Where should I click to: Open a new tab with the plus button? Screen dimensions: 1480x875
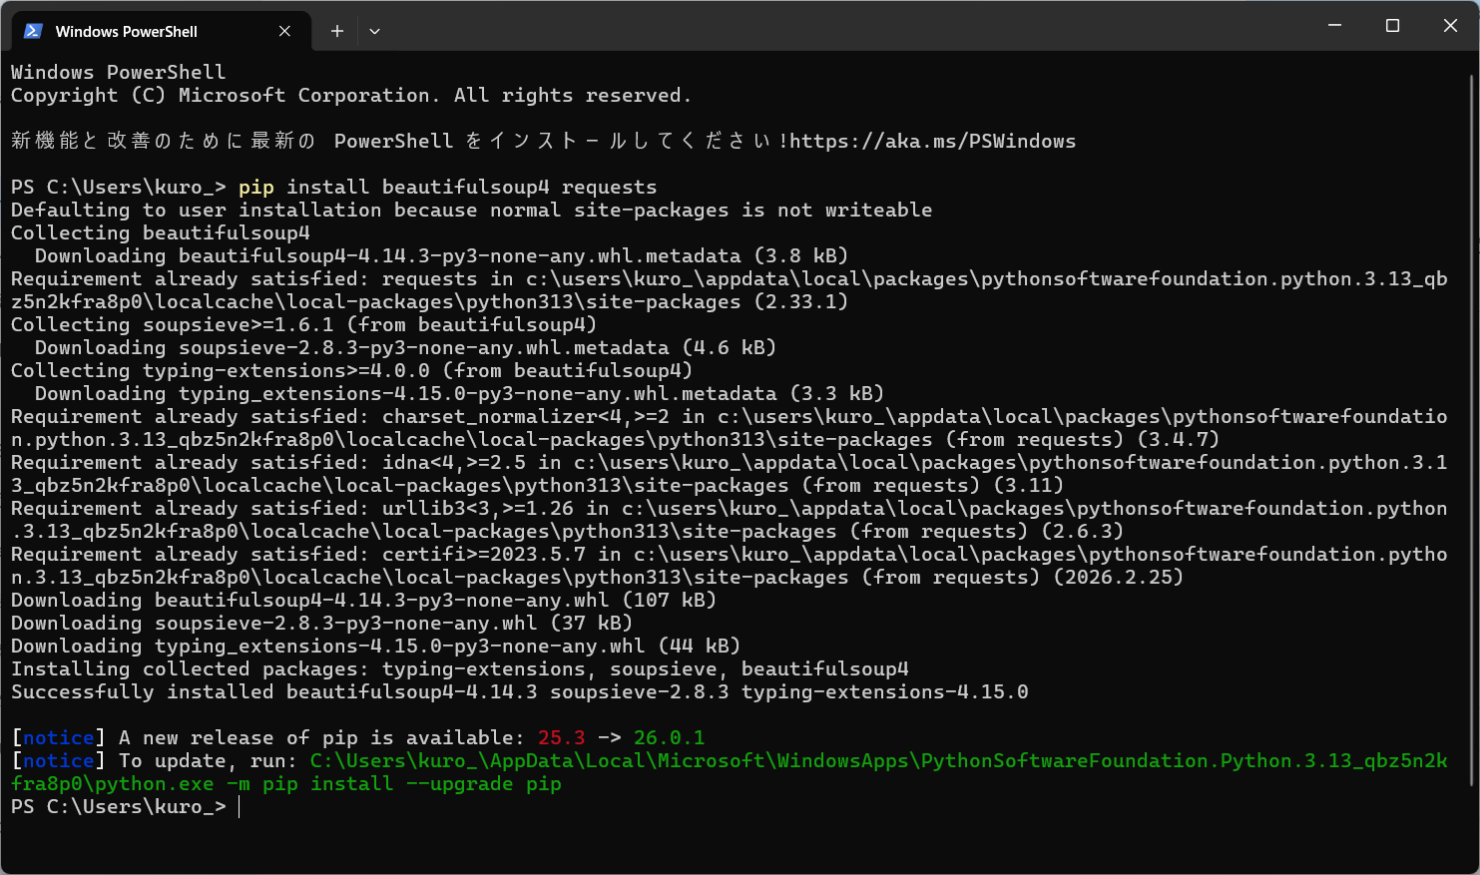[337, 31]
